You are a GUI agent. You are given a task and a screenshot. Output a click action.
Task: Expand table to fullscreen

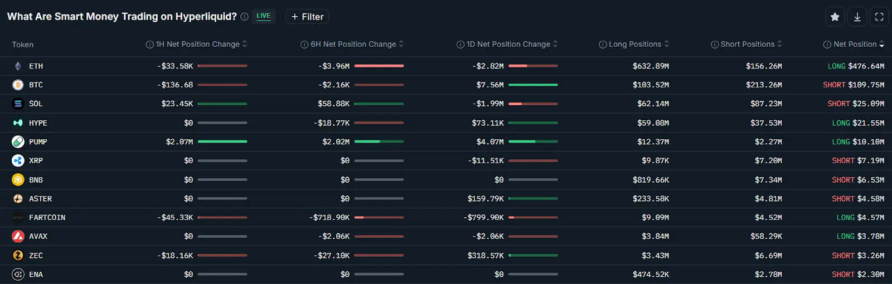[x=879, y=17]
